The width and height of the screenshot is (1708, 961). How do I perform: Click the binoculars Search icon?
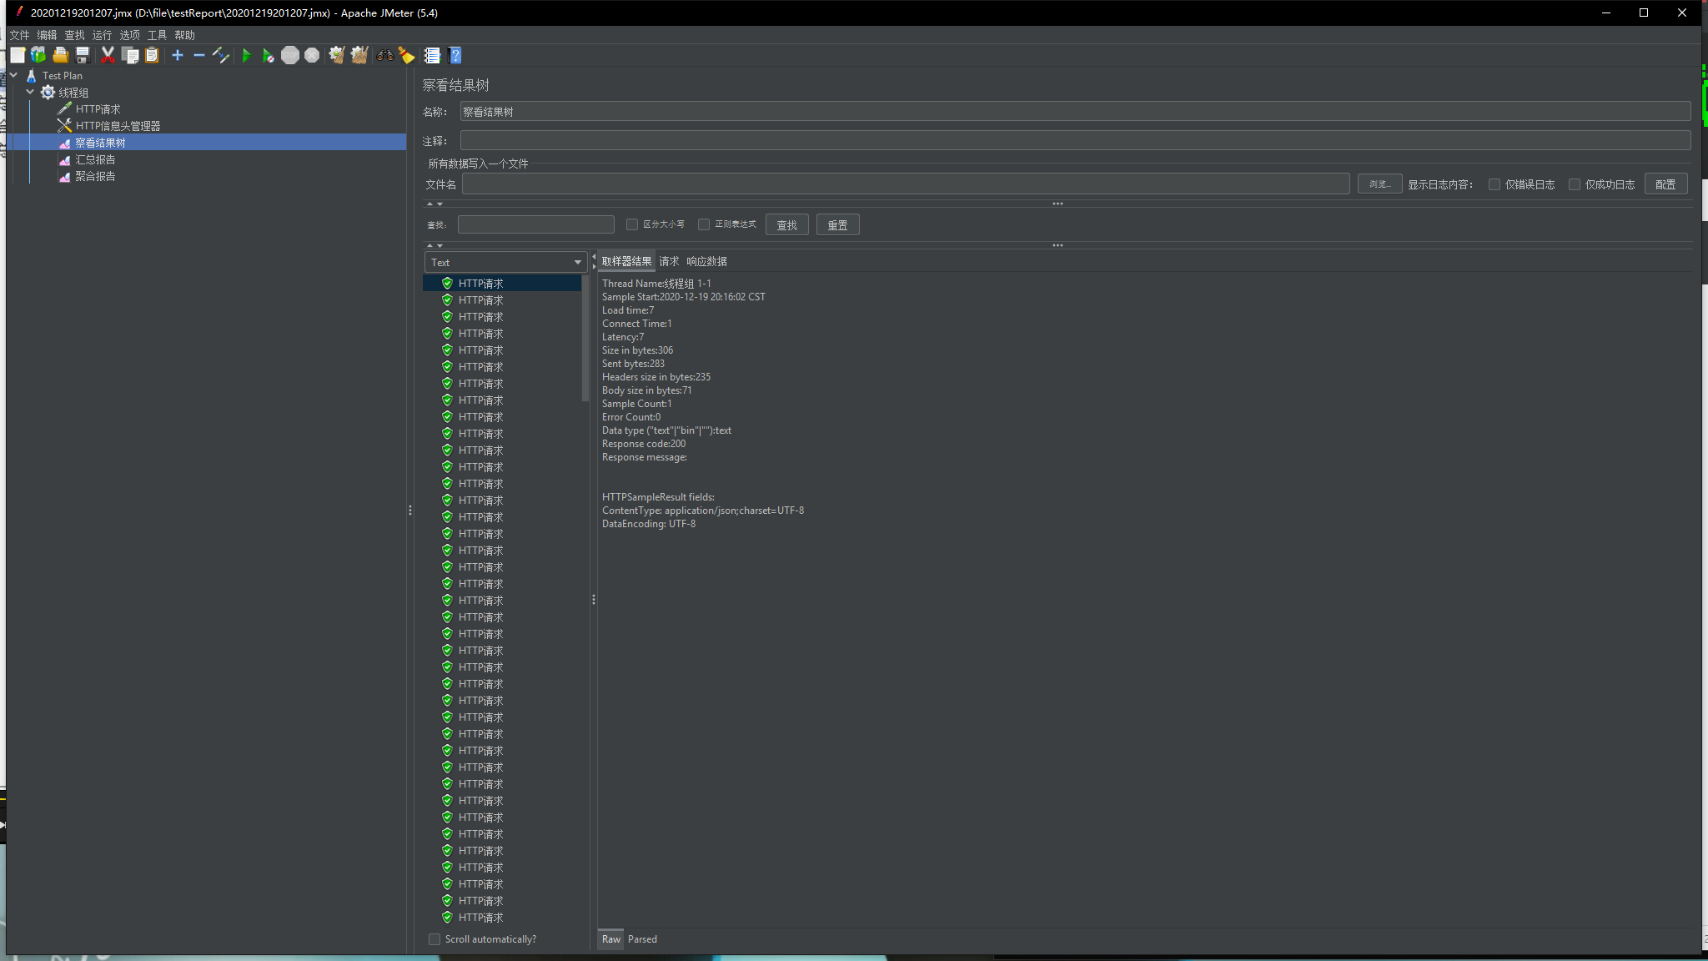click(384, 56)
